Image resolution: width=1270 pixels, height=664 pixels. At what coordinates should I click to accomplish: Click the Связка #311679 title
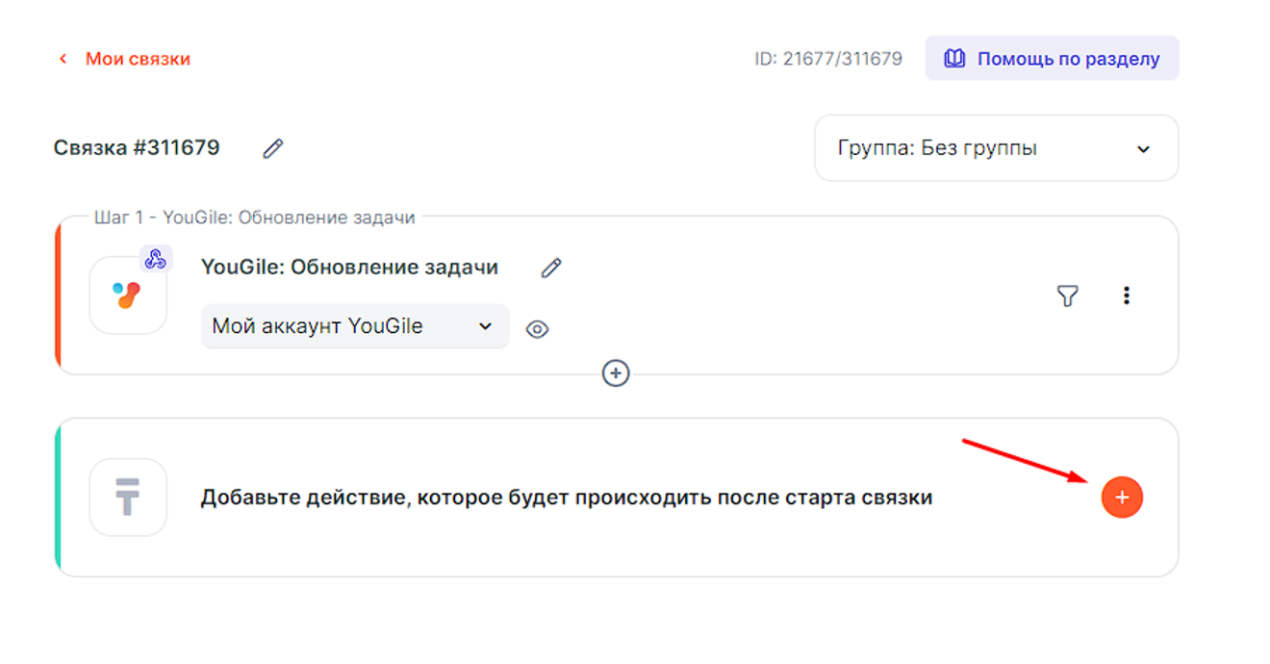tap(137, 148)
